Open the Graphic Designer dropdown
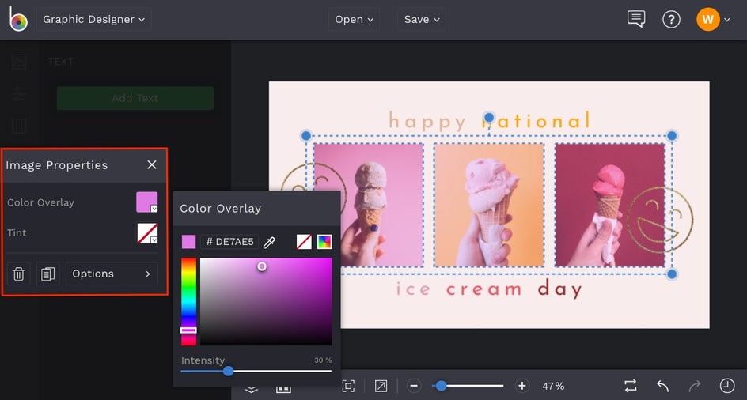Screen dimensions: 747x400 (94, 20)
